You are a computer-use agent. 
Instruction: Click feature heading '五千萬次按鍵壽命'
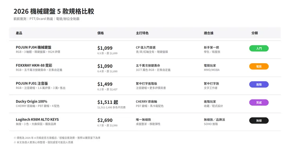148,66
